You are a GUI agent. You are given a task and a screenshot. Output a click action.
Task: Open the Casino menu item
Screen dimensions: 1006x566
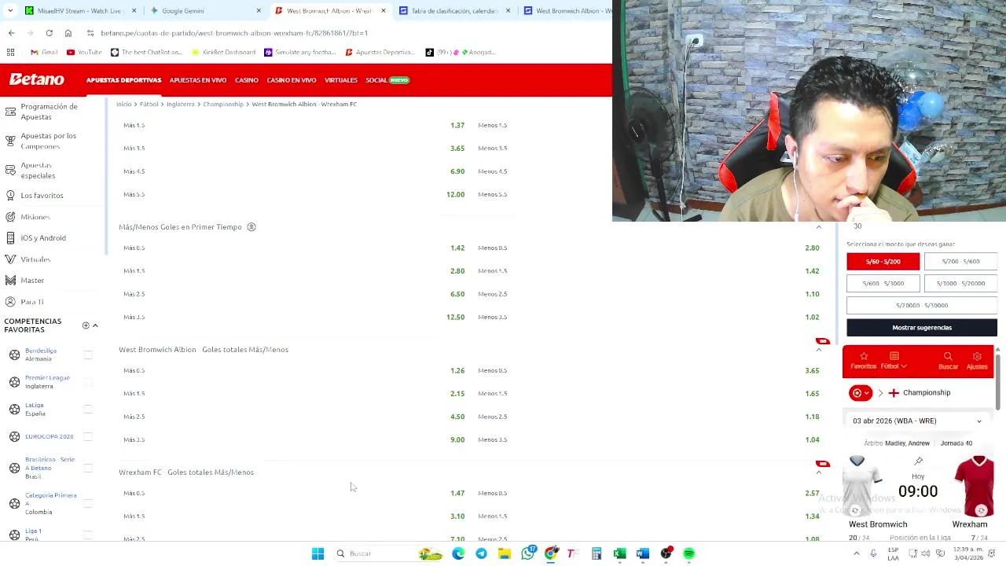coord(246,80)
